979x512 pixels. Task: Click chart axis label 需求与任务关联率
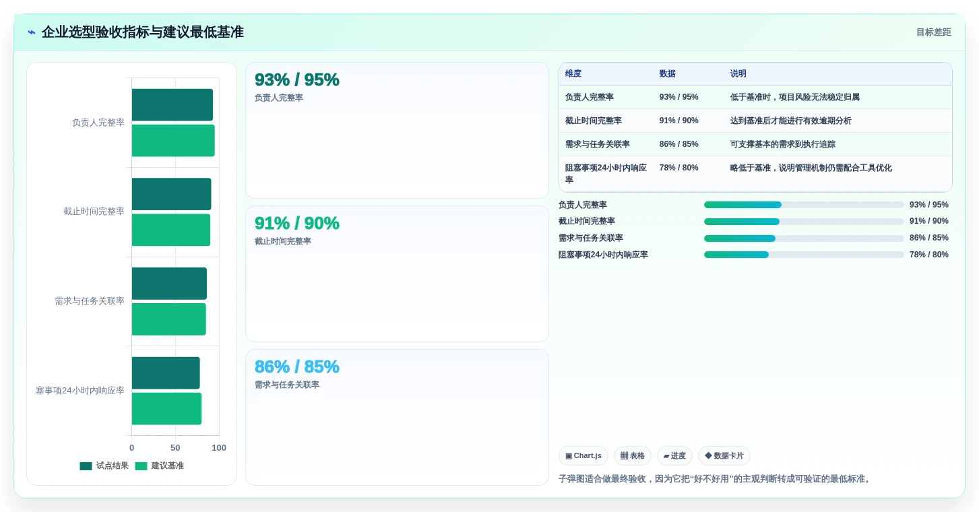(x=90, y=301)
